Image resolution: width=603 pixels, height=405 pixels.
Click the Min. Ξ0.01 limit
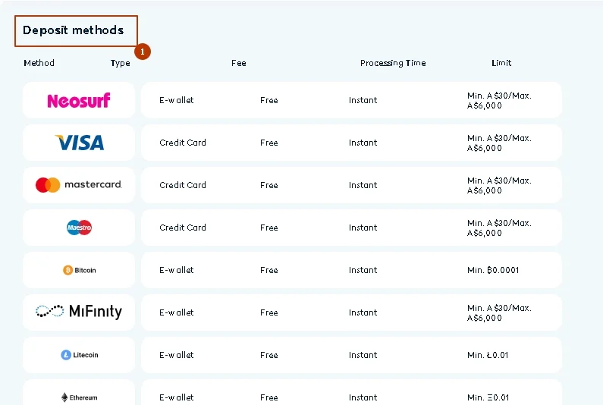pos(488,397)
